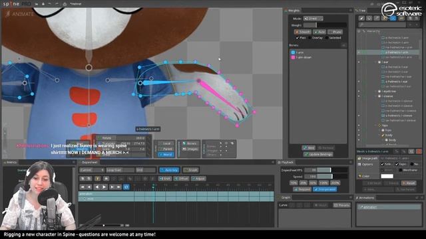426x239 pixels.
Task: Set playback speed to 100%
Action: point(323,183)
